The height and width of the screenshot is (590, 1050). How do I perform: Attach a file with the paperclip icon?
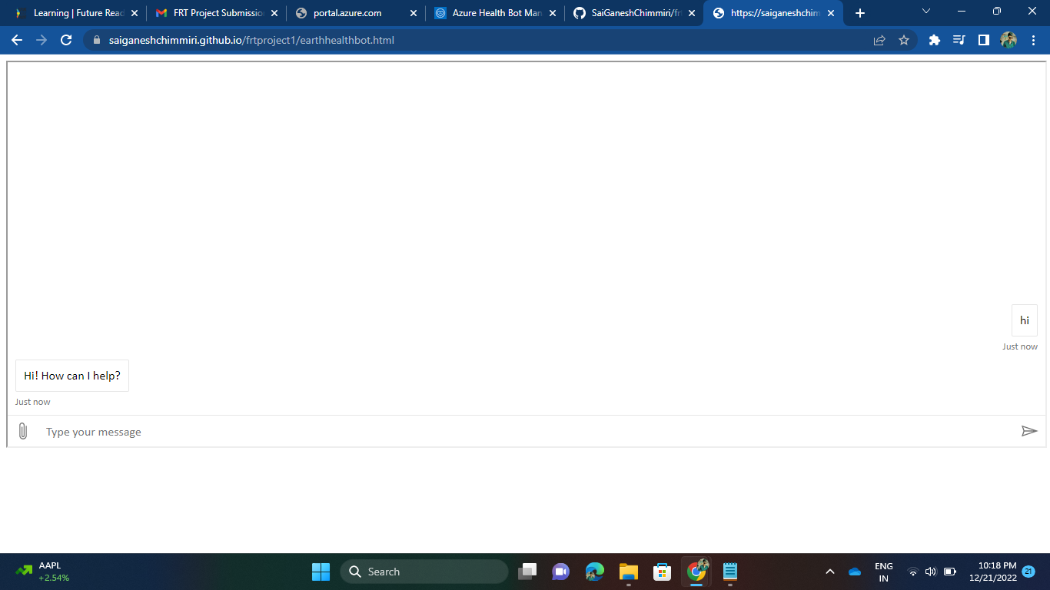[x=23, y=432]
